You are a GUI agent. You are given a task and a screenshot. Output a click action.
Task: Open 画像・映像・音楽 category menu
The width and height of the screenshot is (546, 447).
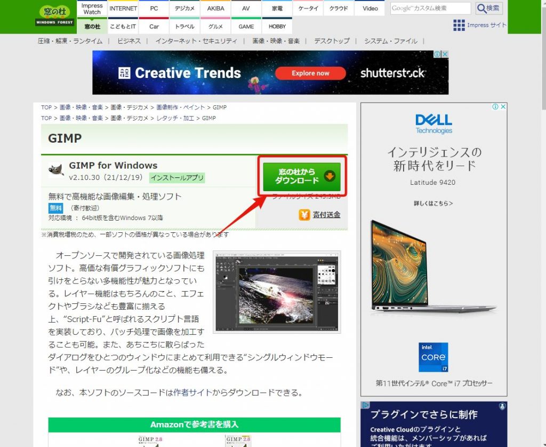tap(276, 41)
